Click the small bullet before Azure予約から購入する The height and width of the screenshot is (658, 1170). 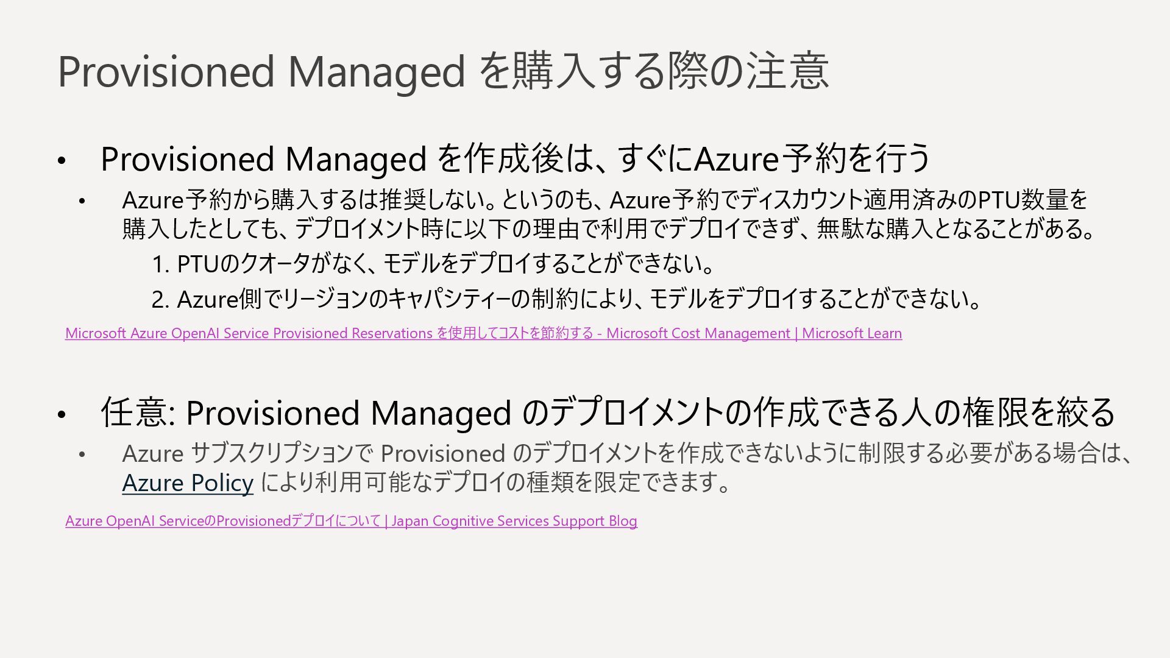pyautogui.click(x=82, y=201)
